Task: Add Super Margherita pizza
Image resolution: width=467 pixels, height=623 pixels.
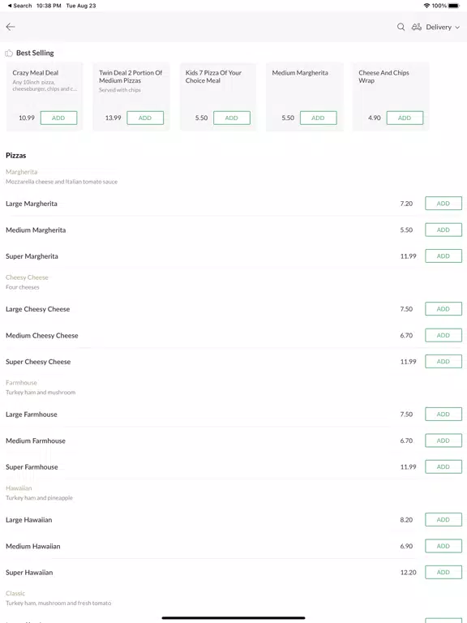Action: pos(443,256)
